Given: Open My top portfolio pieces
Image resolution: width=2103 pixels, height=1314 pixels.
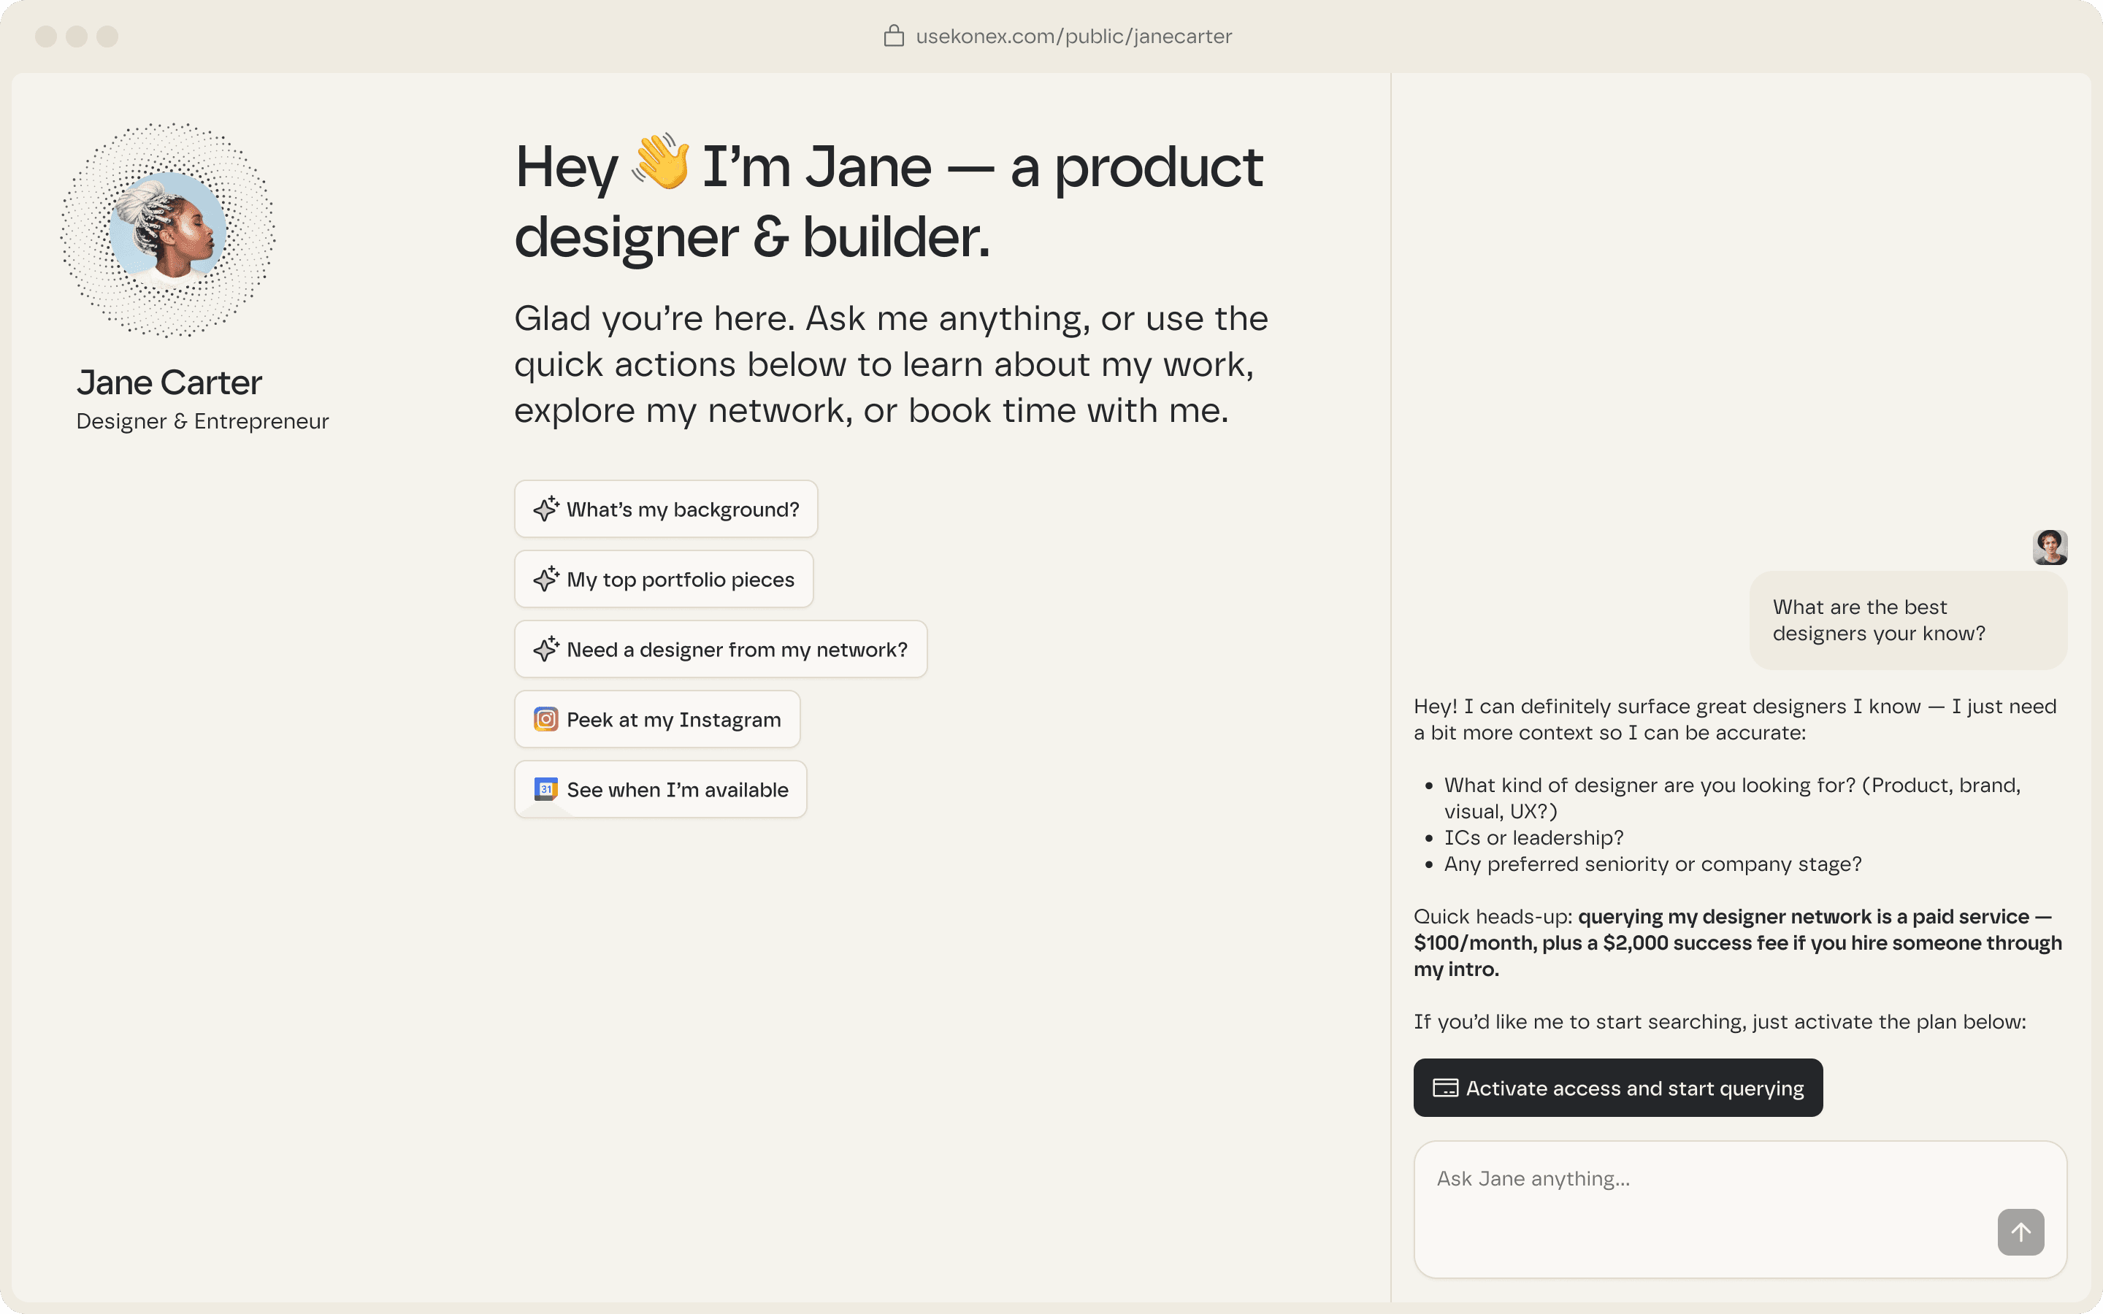Looking at the screenshot, I should (680, 580).
